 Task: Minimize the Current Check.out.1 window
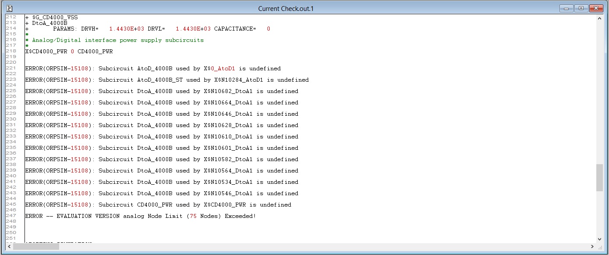pyautogui.click(x=566, y=8)
